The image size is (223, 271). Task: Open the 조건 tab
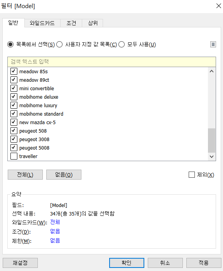71,23
